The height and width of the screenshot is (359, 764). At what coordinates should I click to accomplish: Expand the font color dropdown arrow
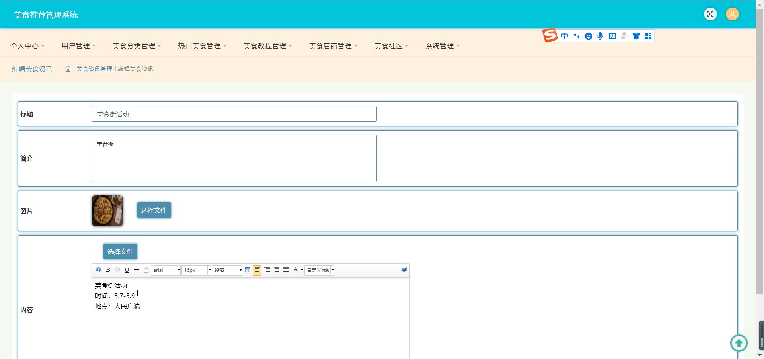(302, 270)
